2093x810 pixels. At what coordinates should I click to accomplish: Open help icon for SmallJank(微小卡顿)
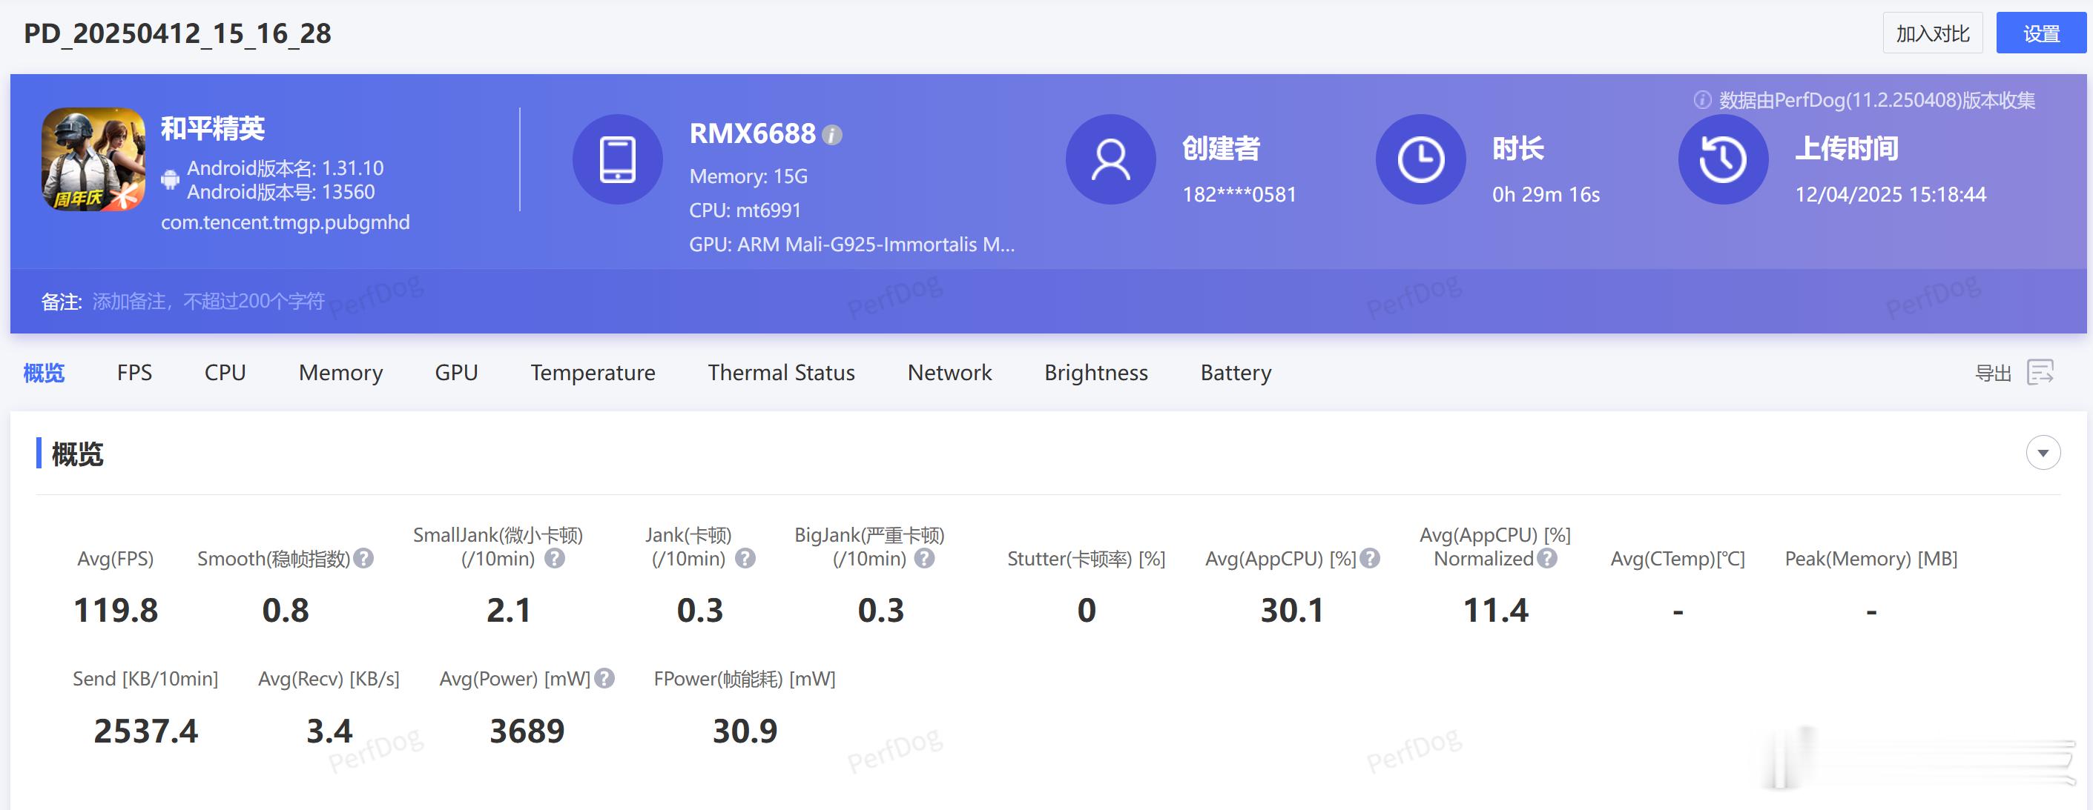click(555, 558)
